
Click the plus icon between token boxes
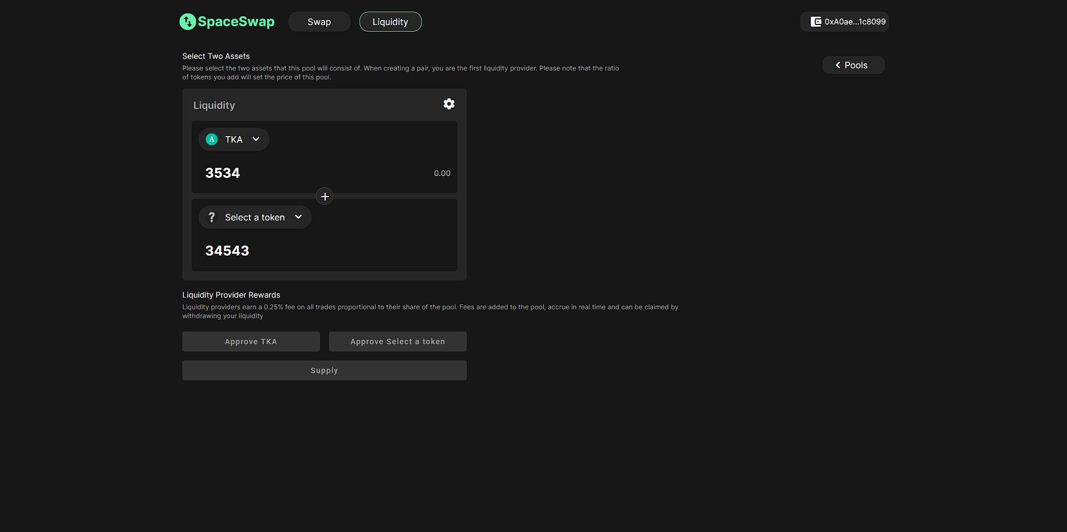325,196
